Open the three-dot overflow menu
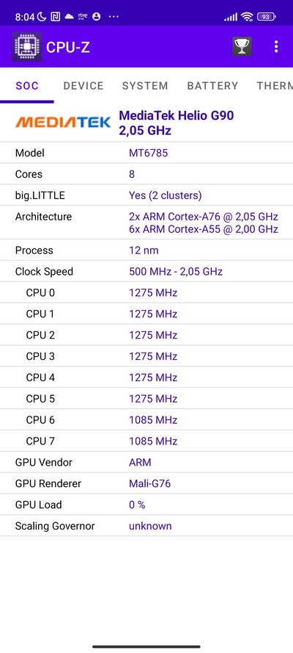Viewport: 293px width, 653px height. click(276, 46)
